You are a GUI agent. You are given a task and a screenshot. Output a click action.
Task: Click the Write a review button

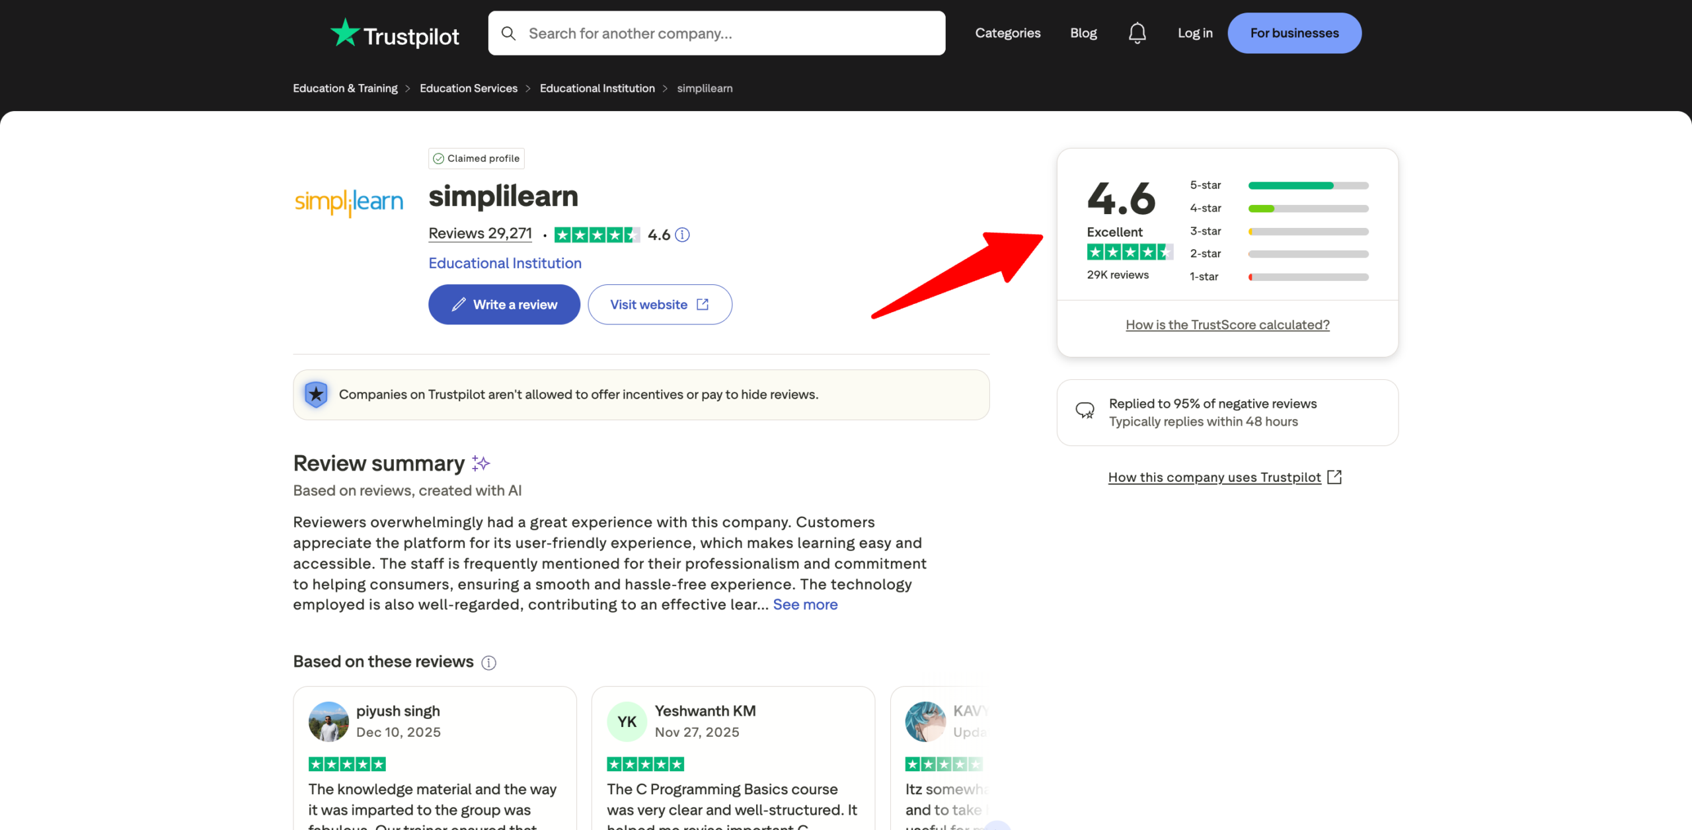(504, 305)
